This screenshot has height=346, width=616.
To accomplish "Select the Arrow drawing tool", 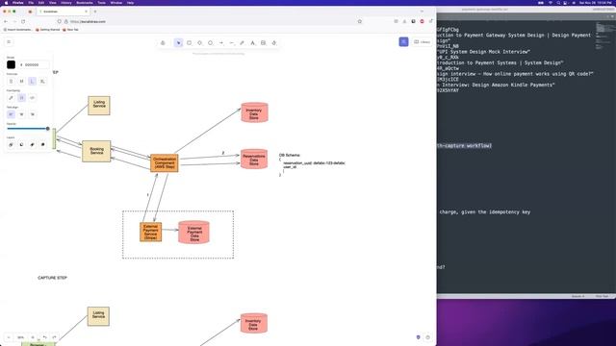I will point(220,42).
